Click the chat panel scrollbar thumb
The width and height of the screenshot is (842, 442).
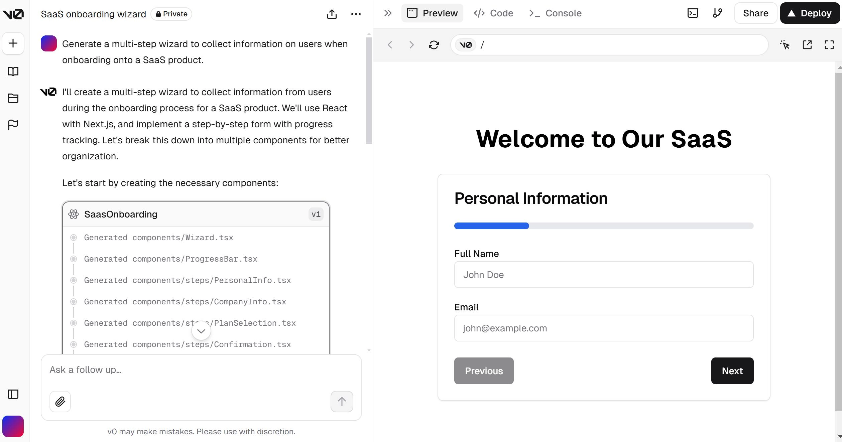point(369,91)
